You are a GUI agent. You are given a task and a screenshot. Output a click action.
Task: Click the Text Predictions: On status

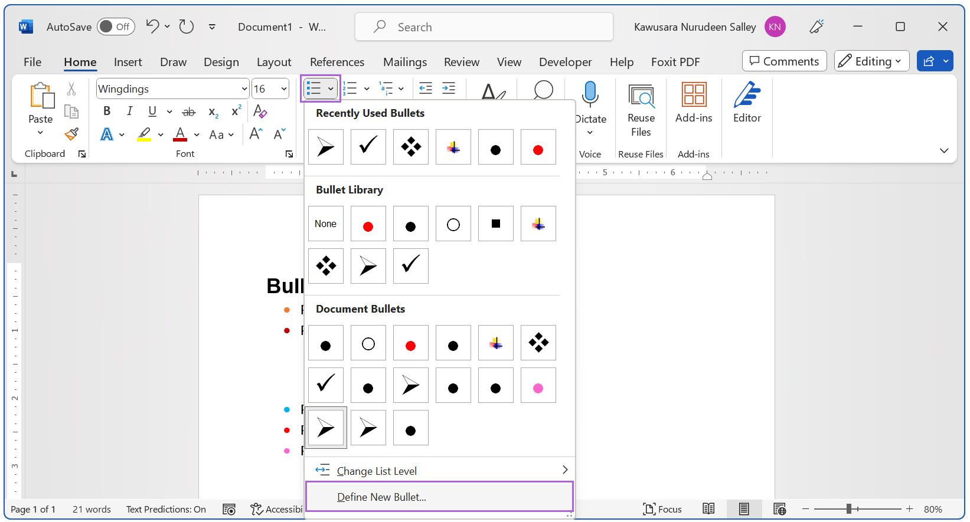(166, 509)
